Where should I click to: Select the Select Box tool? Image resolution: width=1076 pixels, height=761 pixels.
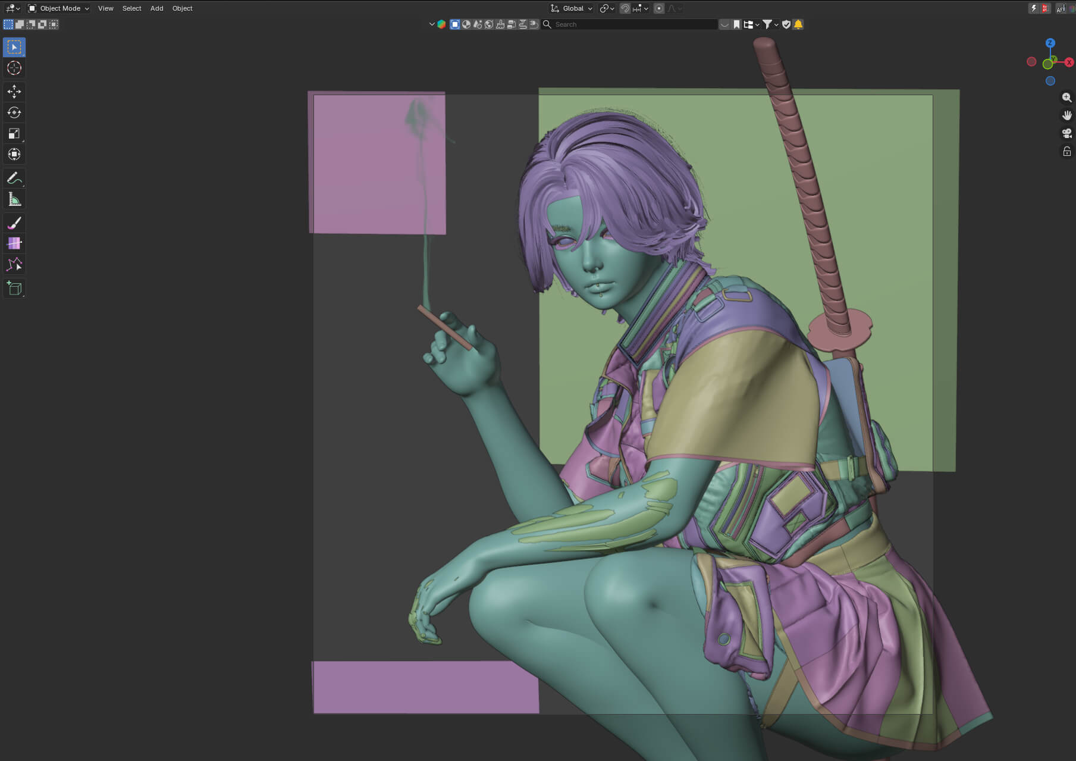(14, 47)
